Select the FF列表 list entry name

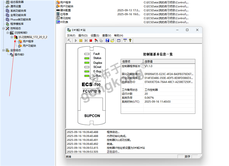click(x=64, y=22)
